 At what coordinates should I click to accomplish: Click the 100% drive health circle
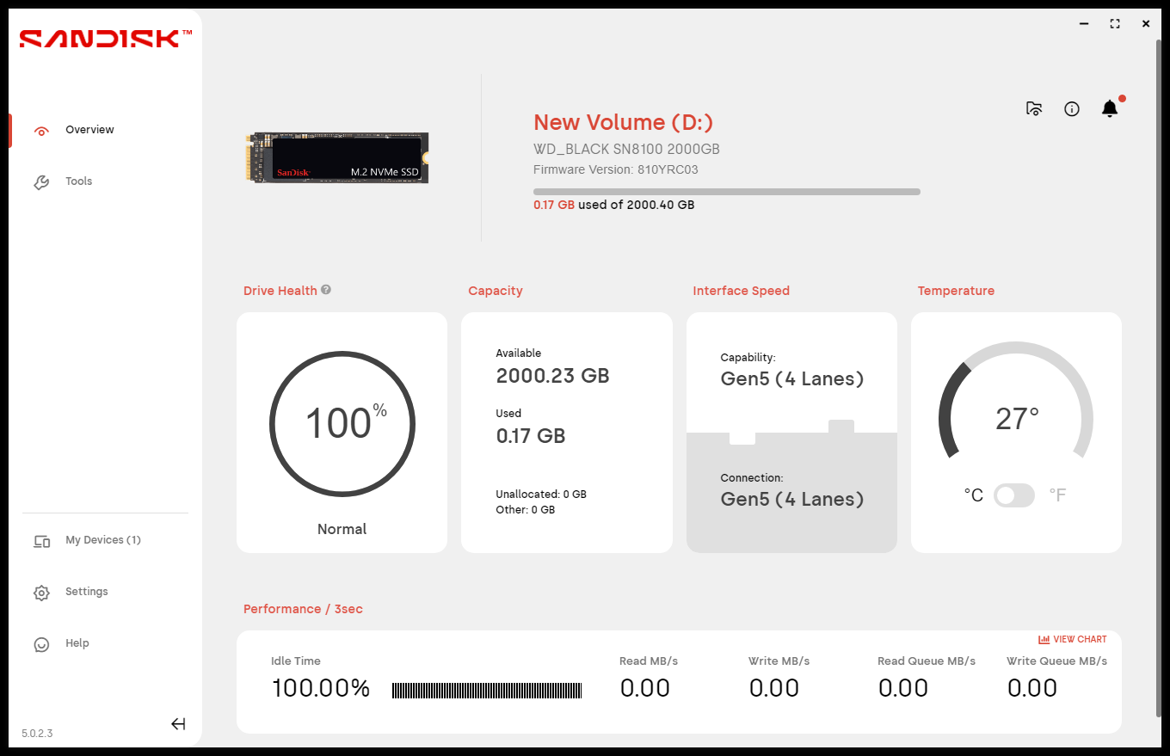[342, 424]
